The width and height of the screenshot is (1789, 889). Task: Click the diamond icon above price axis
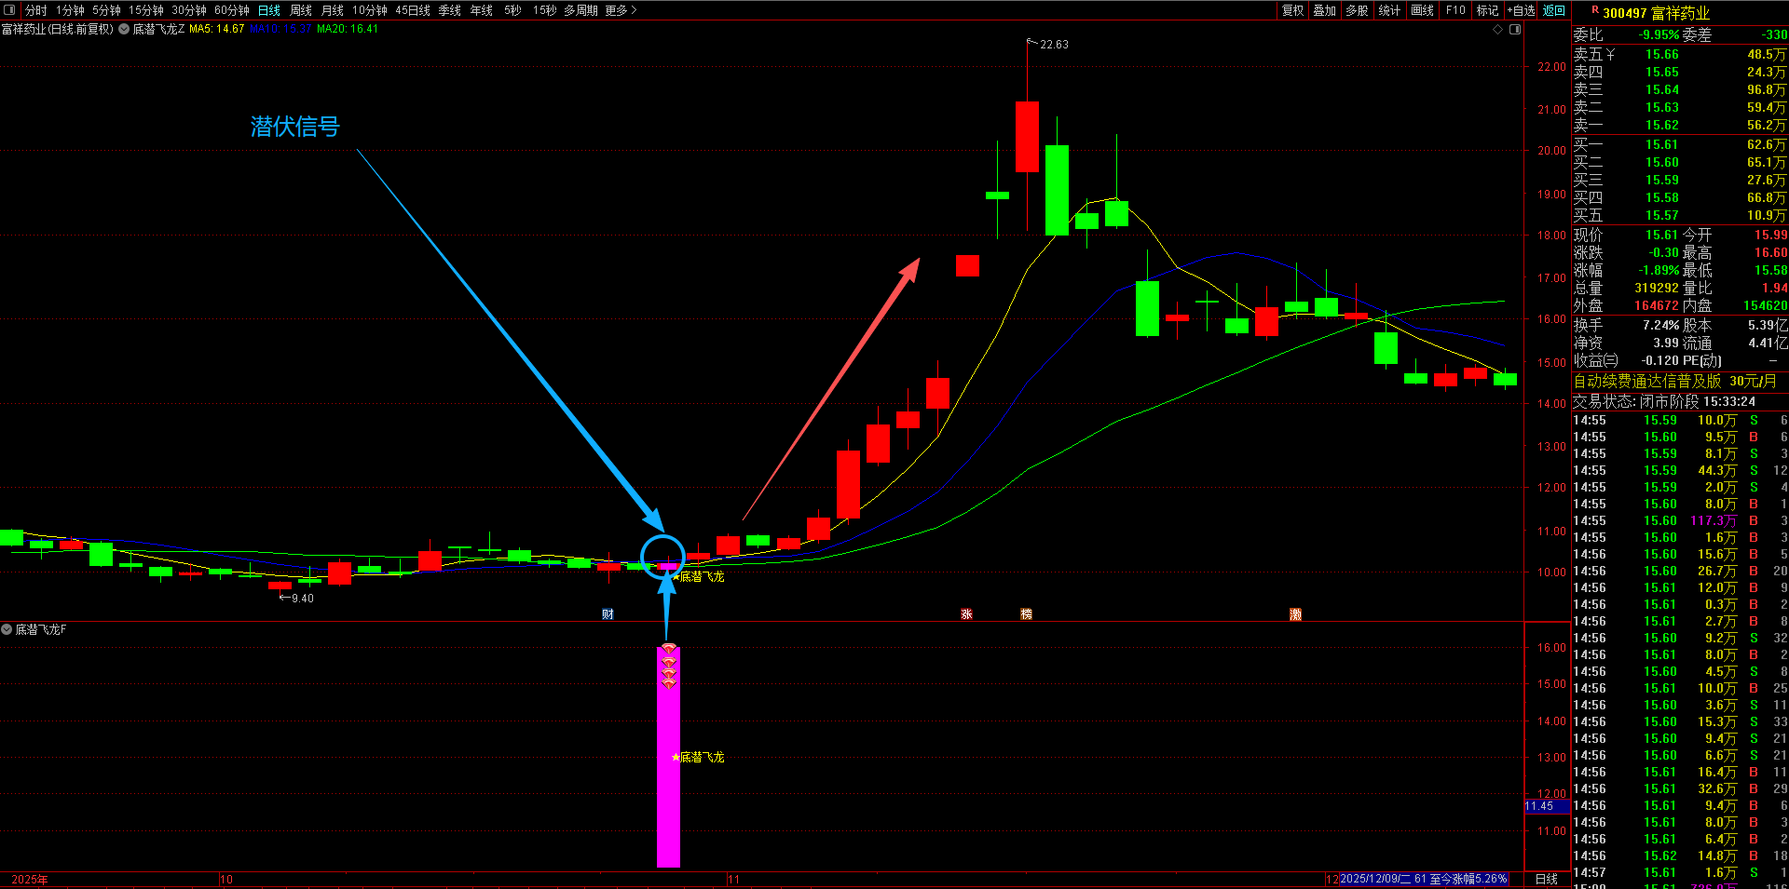[x=1498, y=29]
